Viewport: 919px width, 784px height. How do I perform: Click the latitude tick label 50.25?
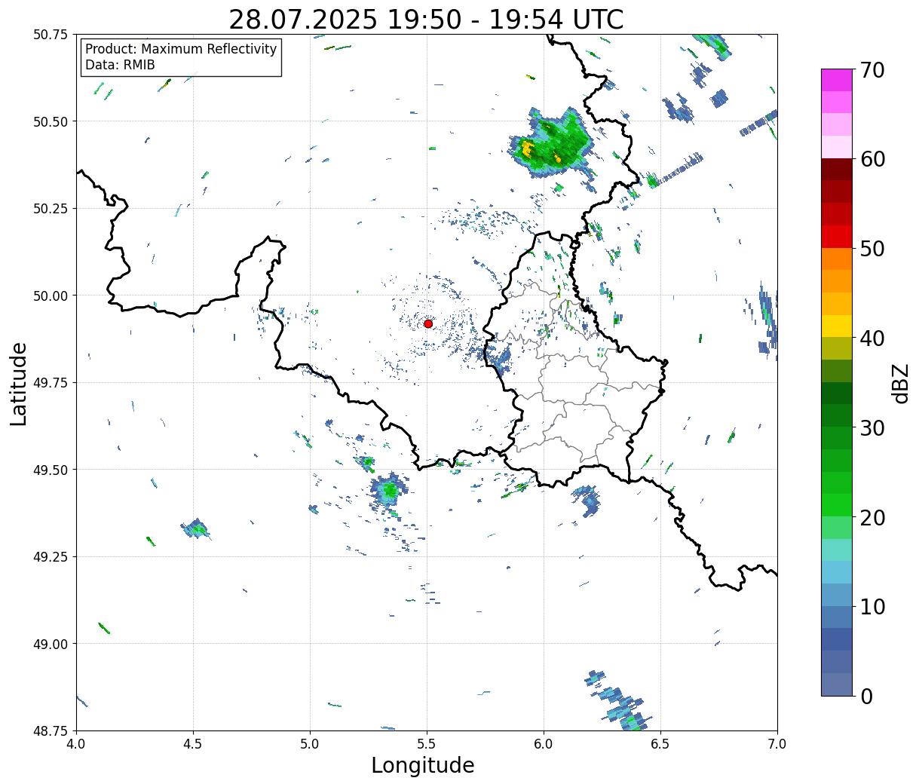(51, 209)
